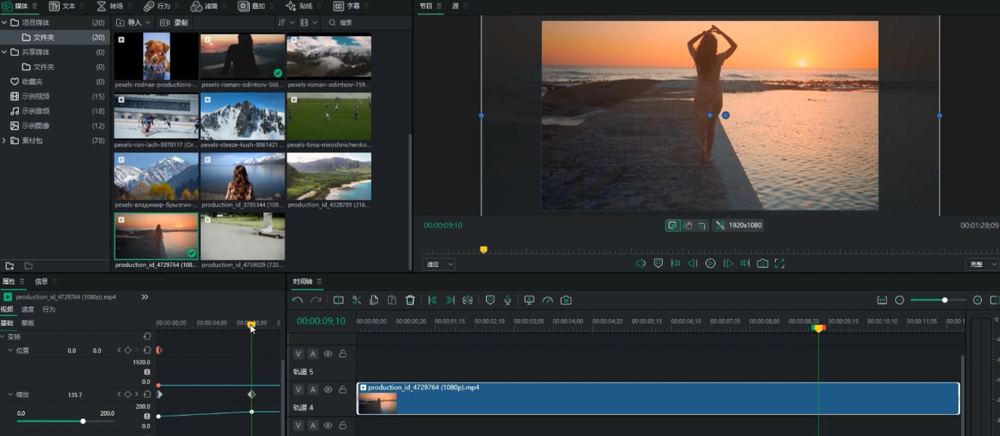This screenshot has width=1000, height=436.
Task: Click the 缩放 scale slider handle
Action: (x=83, y=421)
